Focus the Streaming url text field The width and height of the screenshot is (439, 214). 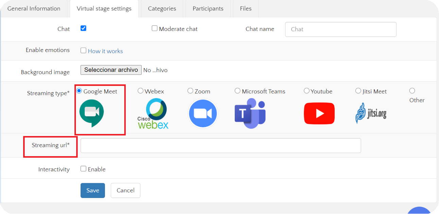(221, 146)
